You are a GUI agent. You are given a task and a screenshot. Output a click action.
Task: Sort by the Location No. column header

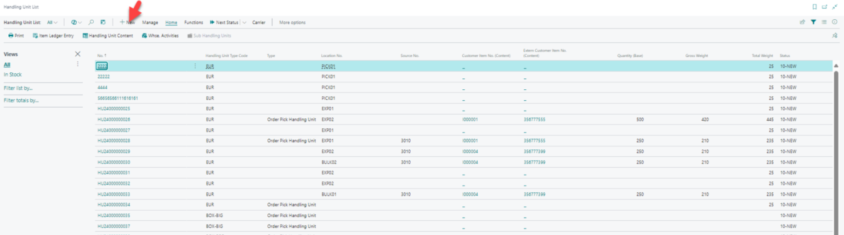[x=331, y=56]
